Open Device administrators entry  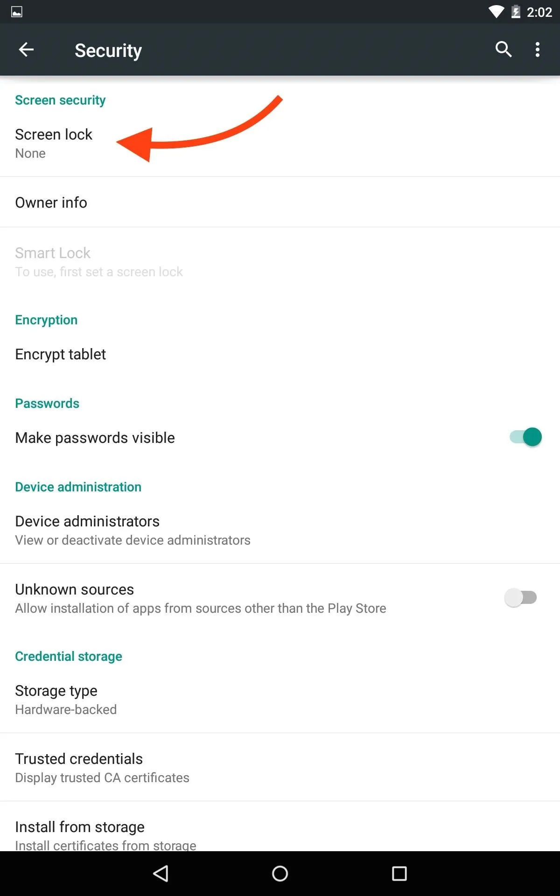(280, 530)
